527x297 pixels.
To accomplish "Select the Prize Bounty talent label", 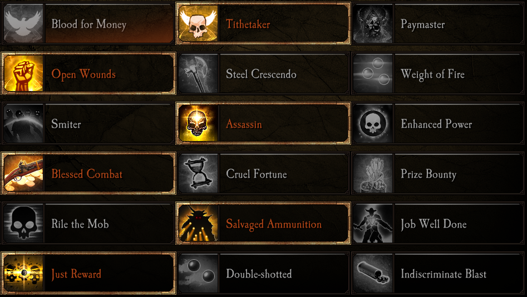I will point(429,174).
